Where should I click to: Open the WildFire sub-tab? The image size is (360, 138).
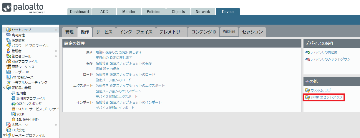point(229,32)
